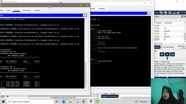
Task: Click the Back navigation arrow icon
Action: [x=161, y=13]
